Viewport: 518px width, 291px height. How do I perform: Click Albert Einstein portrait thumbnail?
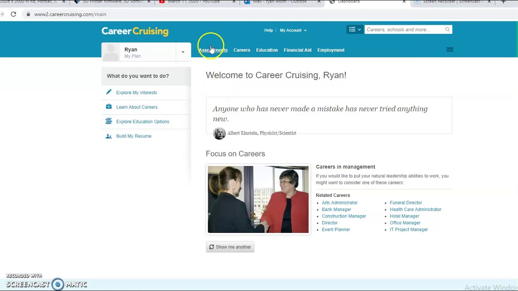click(219, 133)
